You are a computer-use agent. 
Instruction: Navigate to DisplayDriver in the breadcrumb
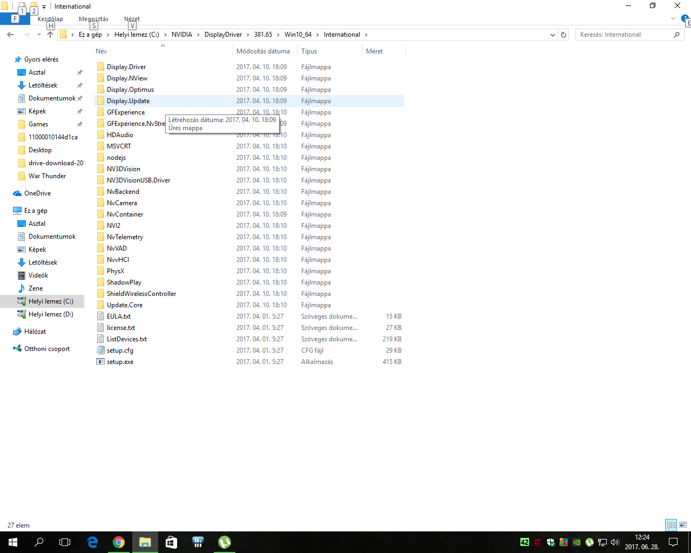coord(223,35)
